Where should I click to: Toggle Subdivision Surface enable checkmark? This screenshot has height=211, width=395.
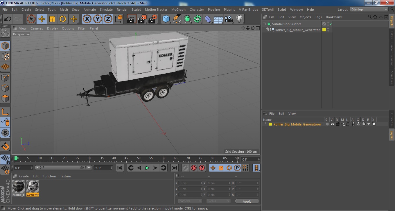pyautogui.click(x=331, y=24)
